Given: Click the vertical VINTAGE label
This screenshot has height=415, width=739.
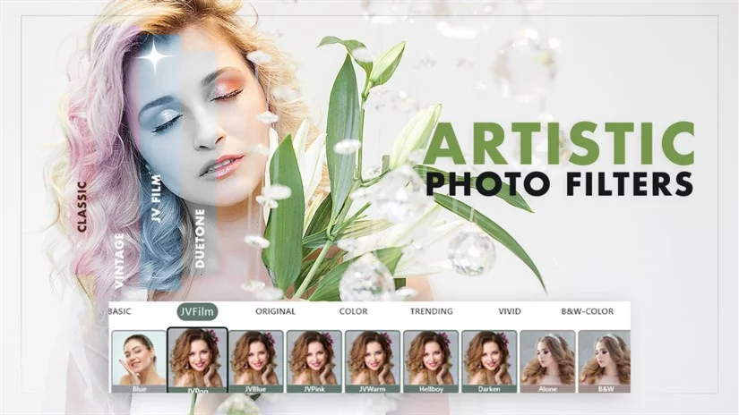Looking at the screenshot, I should (119, 260).
